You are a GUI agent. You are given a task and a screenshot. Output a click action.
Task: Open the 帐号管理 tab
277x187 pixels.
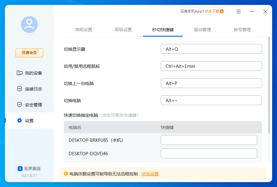click(x=241, y=30)
